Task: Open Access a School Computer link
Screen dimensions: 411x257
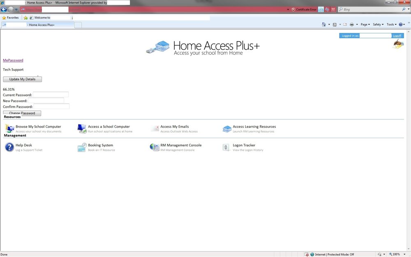Action: tap(109, 126)
